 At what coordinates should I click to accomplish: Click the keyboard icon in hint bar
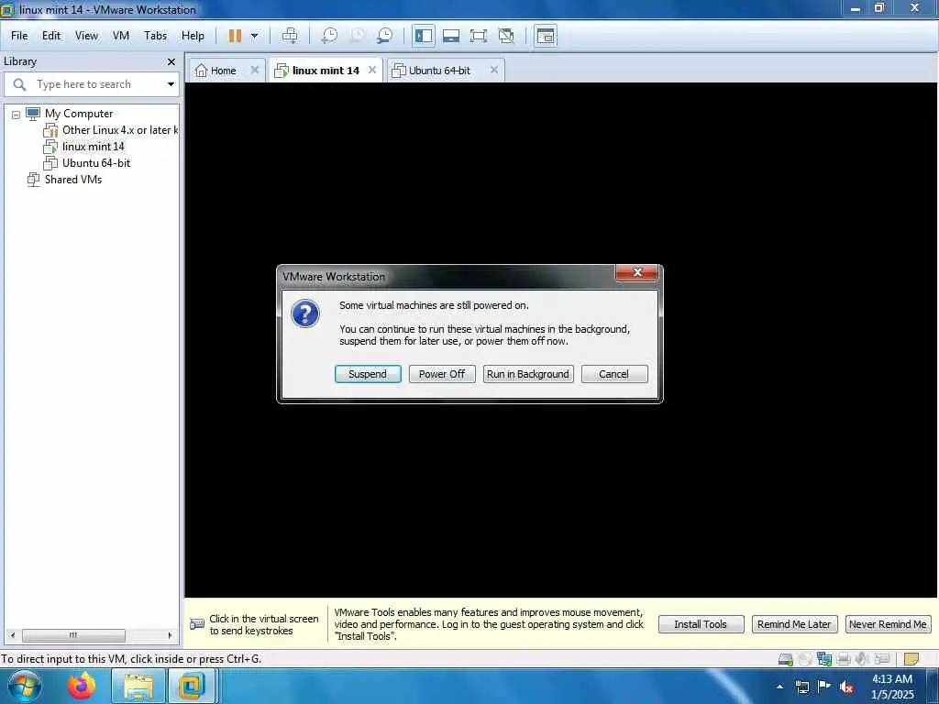[x=197, y=624]
